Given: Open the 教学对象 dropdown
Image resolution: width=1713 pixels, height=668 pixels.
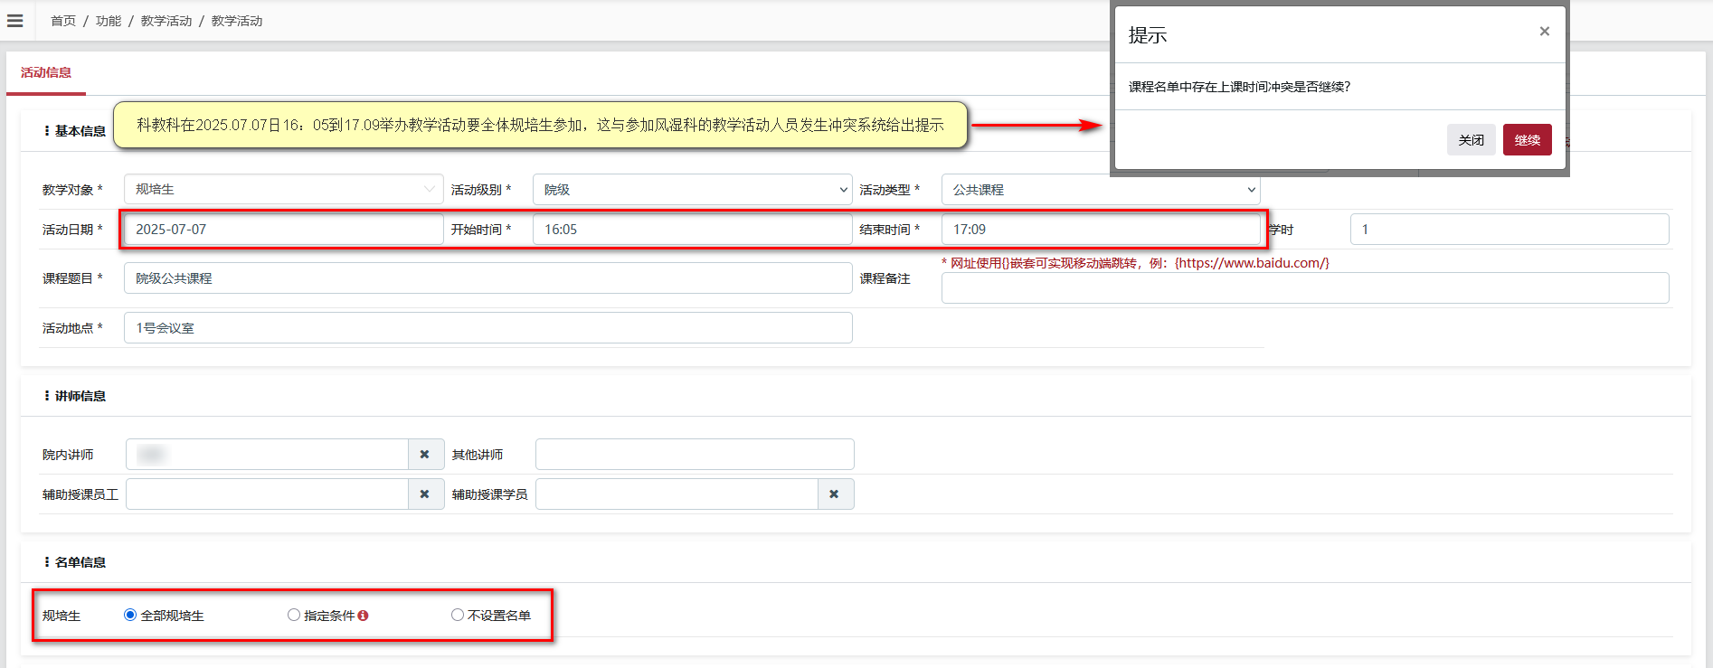Looking at the screenshot, I should pyautogui.click(x=284, y=190).
